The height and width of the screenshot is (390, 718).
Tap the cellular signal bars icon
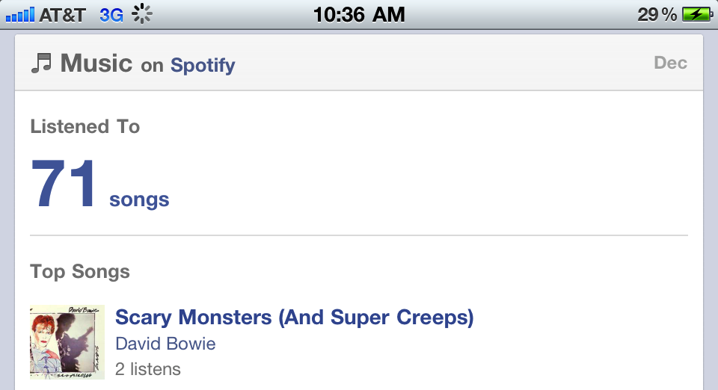tap(19, 14)
